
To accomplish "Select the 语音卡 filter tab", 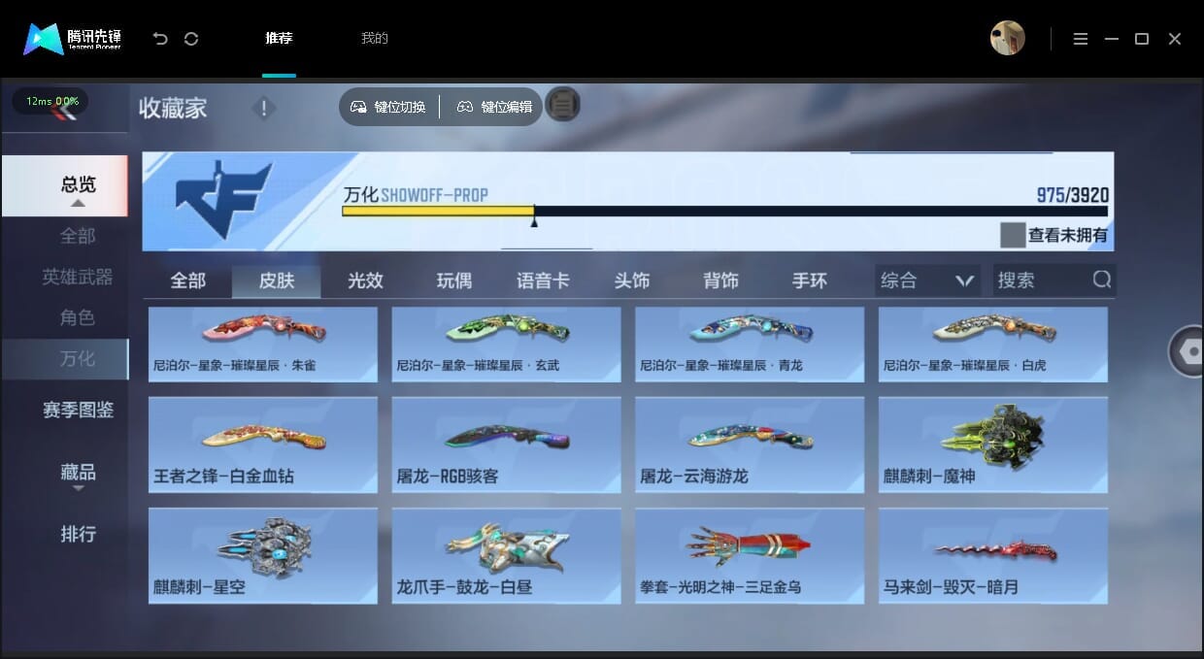I will click(x=543, y=280).
